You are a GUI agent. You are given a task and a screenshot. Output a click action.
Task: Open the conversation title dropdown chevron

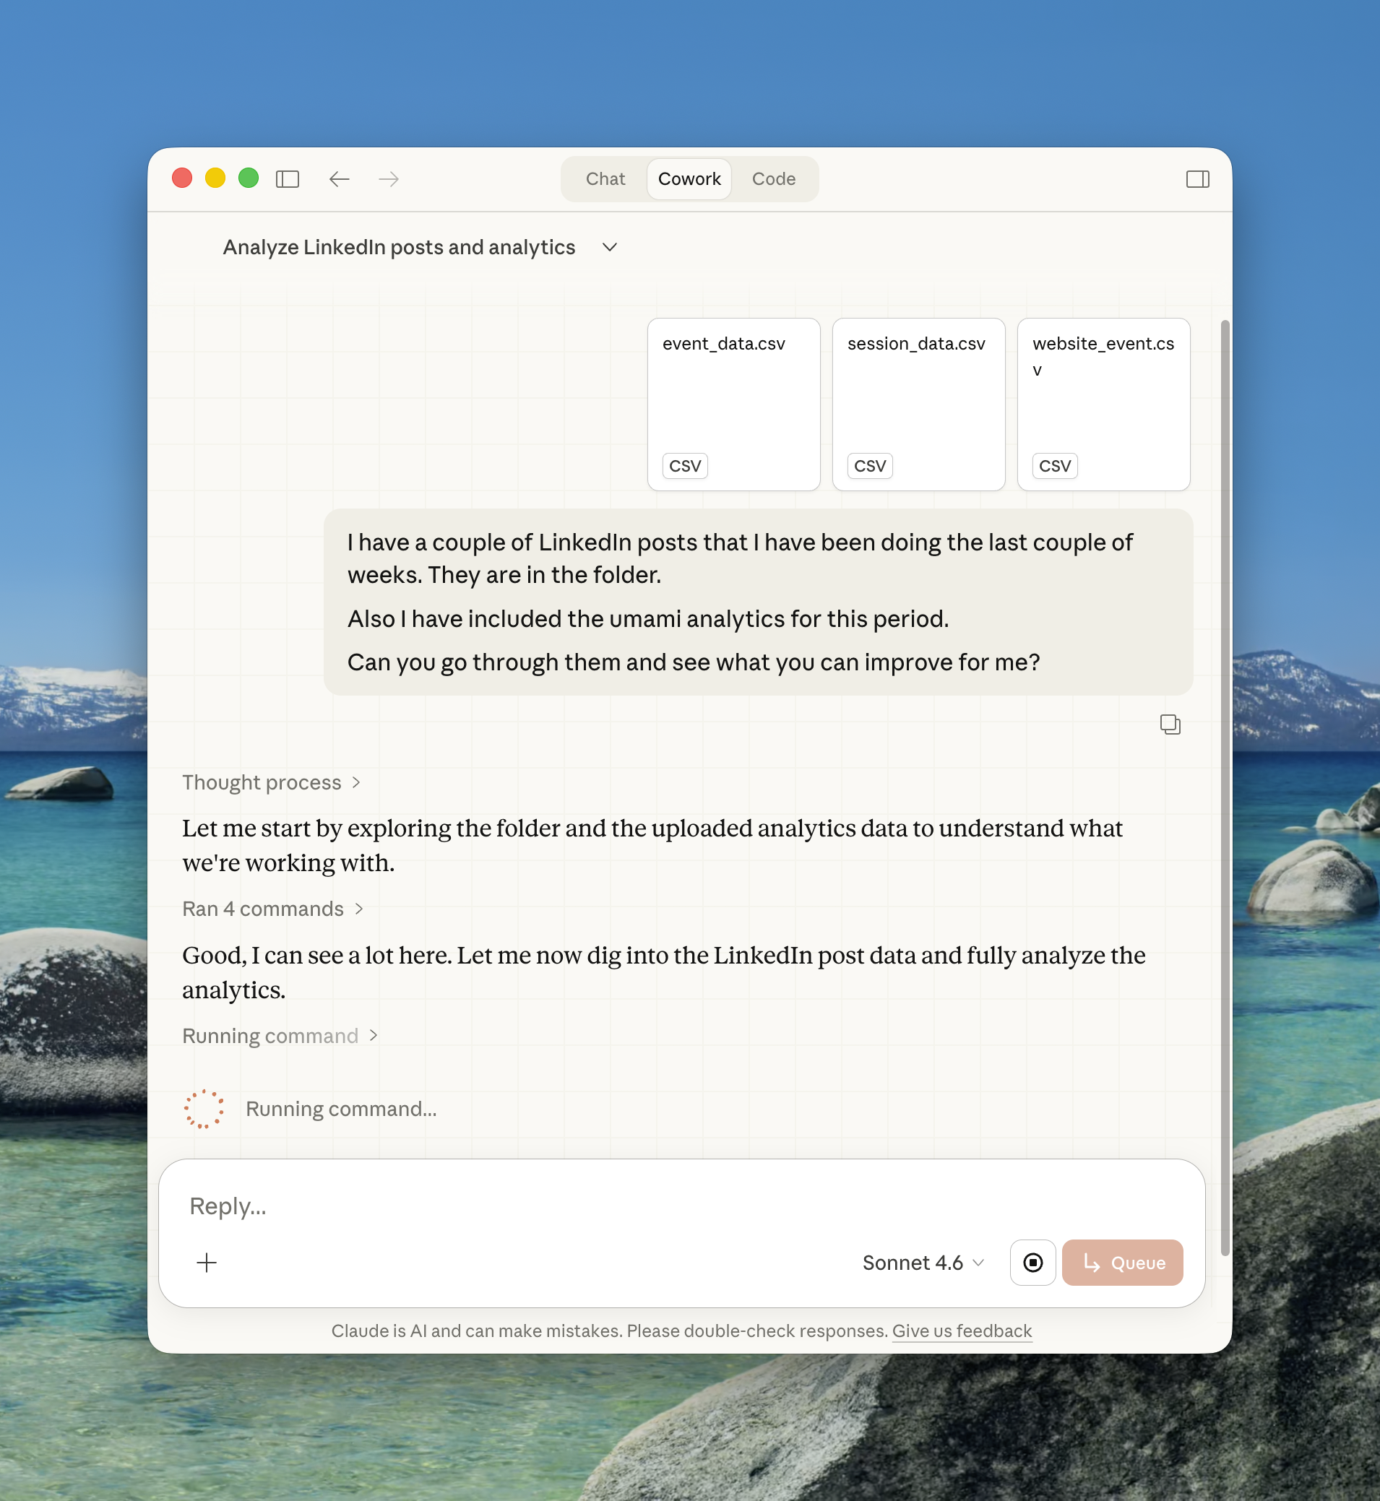[609, 247]
